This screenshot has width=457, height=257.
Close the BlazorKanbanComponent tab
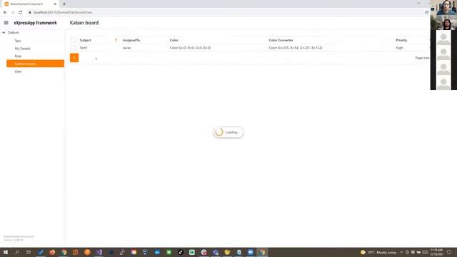(x=55, y=4)
